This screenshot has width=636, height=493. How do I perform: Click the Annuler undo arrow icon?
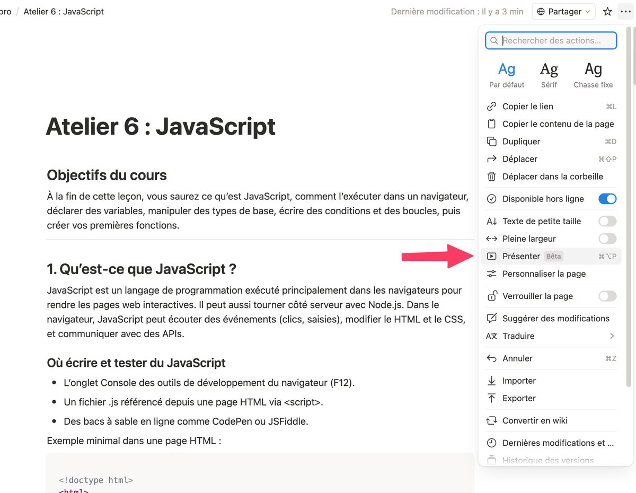492,358
